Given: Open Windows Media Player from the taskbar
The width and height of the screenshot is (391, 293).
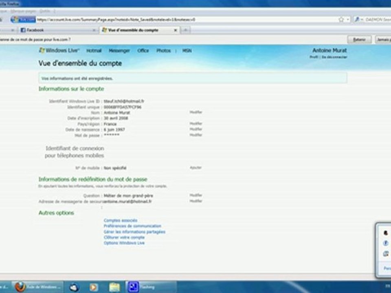Looking at the screenshot, I should tap(94, 287).
